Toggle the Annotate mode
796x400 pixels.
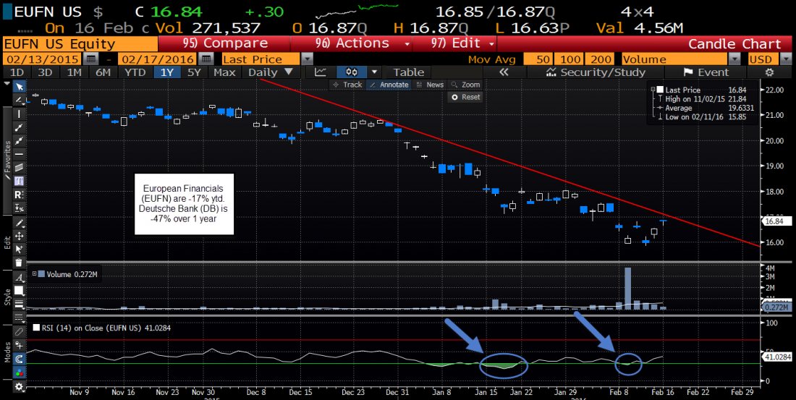[389, 85]
